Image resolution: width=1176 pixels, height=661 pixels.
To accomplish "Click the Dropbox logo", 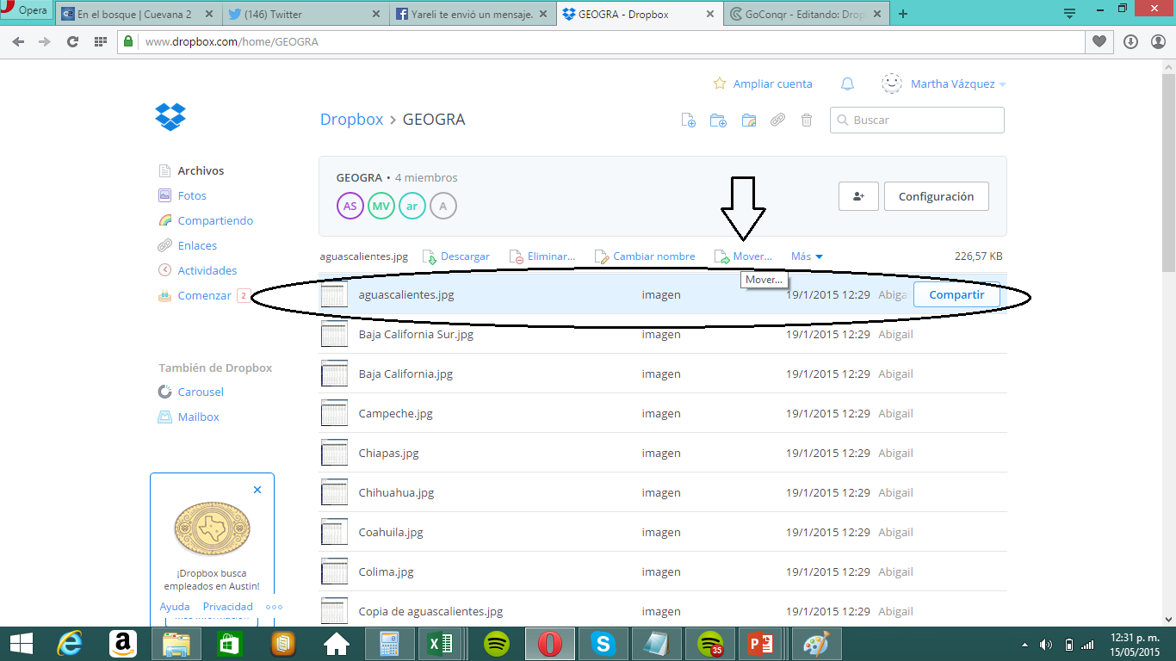I will [170, 116].
